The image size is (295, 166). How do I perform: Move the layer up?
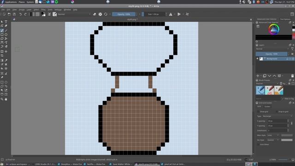coord(274,76)
